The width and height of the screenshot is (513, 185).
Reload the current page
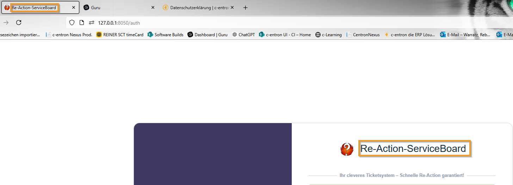[x=19, y=23]
